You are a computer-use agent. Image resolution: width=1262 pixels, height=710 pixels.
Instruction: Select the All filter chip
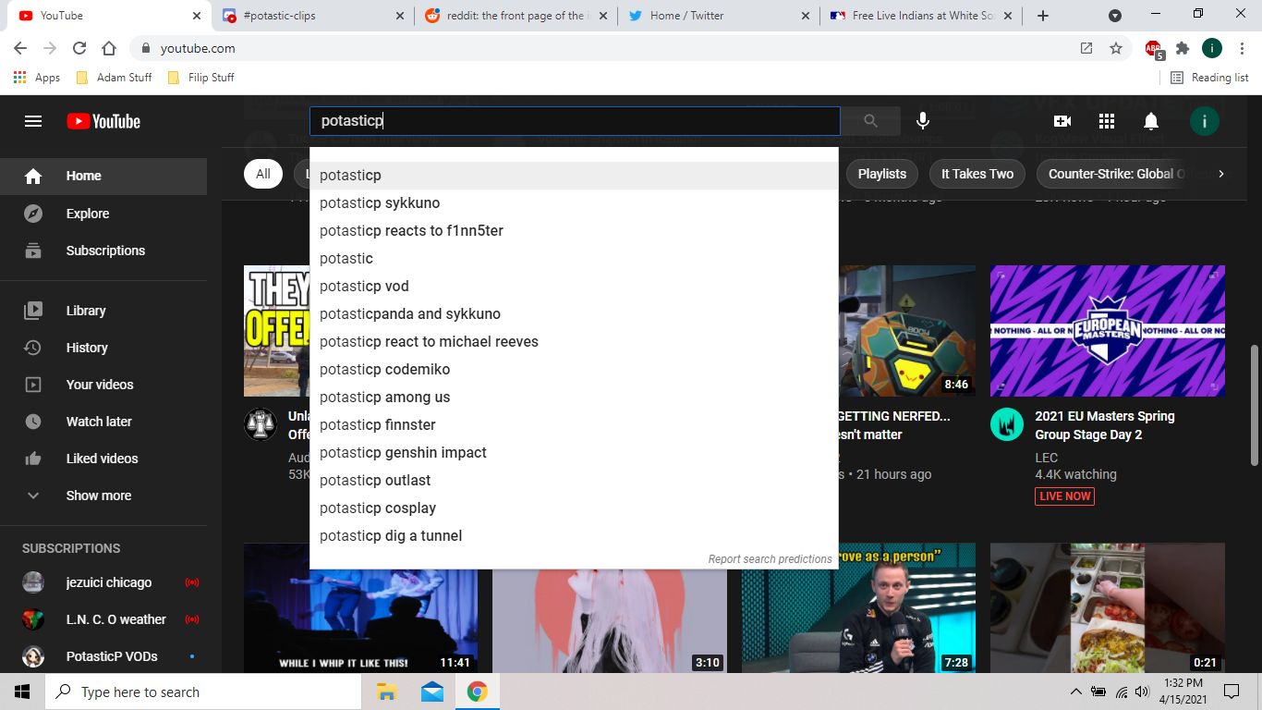262,174
